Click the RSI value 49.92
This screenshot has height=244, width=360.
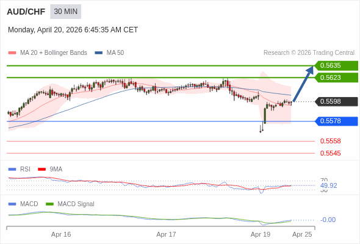click(x=328, y=185)
